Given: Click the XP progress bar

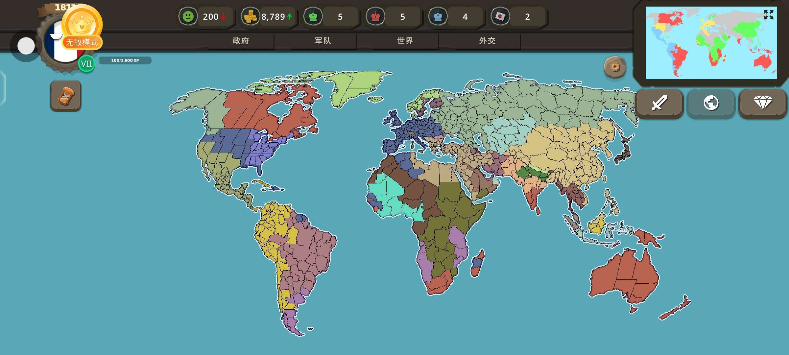Looking at the screenshot, I should coord(125,60).
